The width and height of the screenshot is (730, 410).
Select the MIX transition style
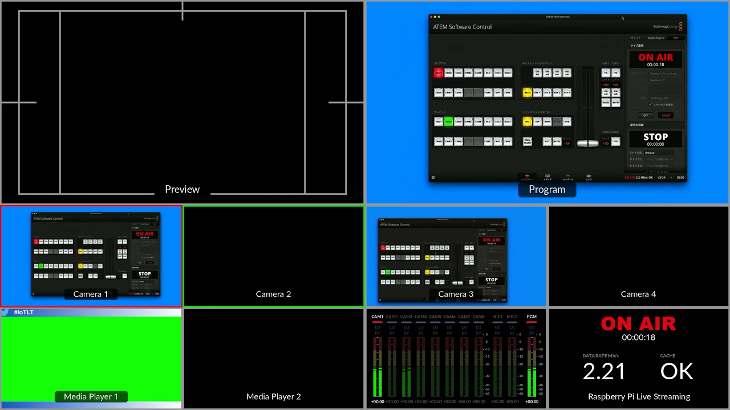tap(528, 122)
